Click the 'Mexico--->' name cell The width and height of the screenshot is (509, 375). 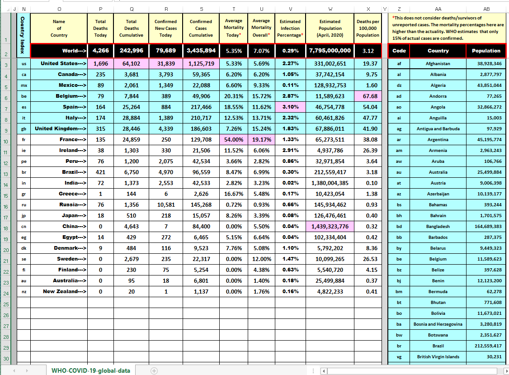coord(59,85)
